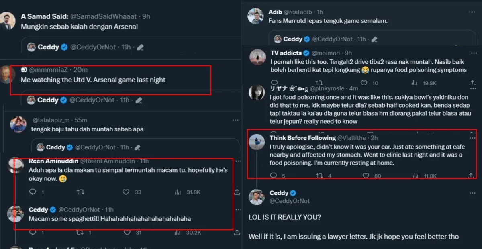This screenshot has width=482, height=249.
Task: Click the 19.8K views icon on TV addicts' tweet
Action: (x=413, y=83)
